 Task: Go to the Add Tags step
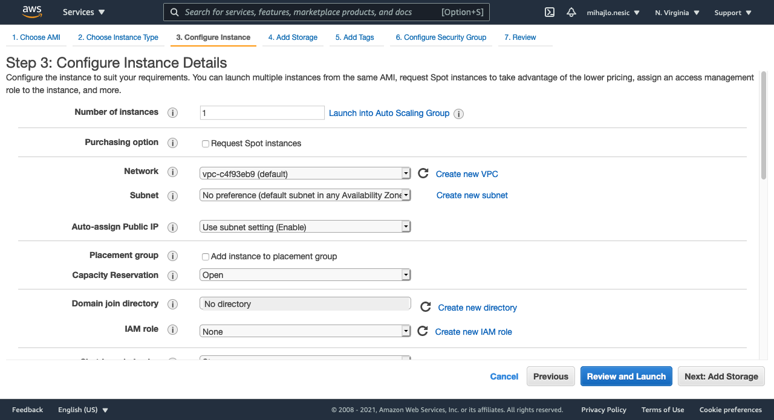355,37
